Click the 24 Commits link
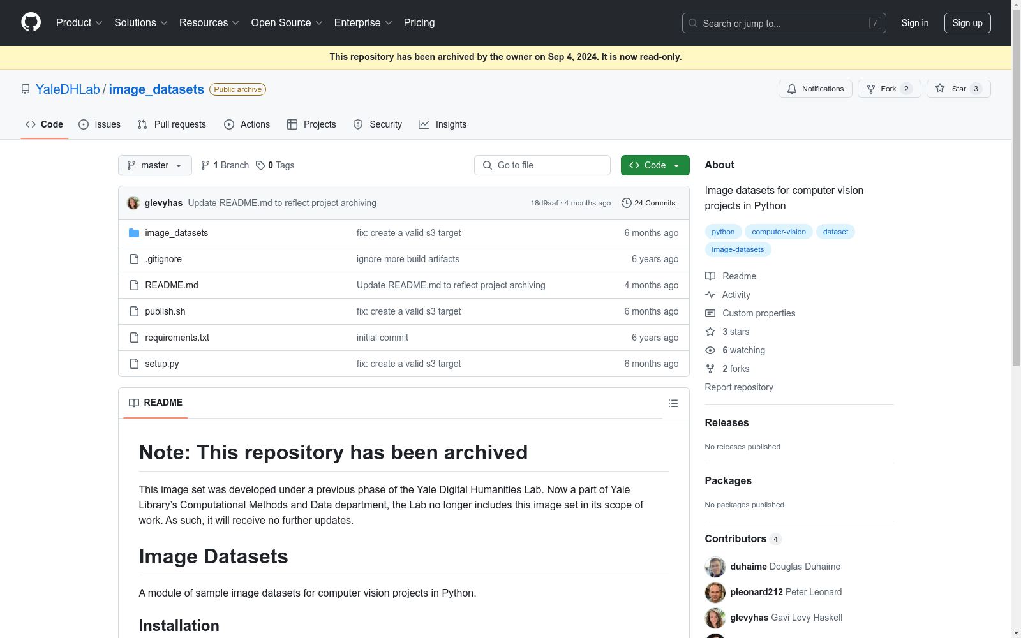Image resolution: width=1021 pixels, height=638 pixels. [x=648, y=203]
